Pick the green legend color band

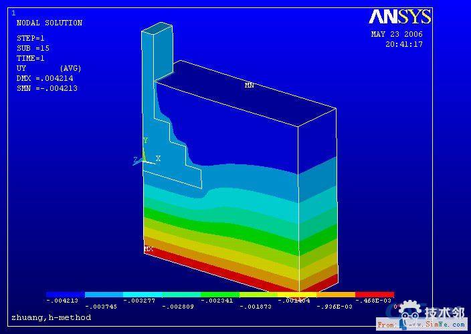219,295
